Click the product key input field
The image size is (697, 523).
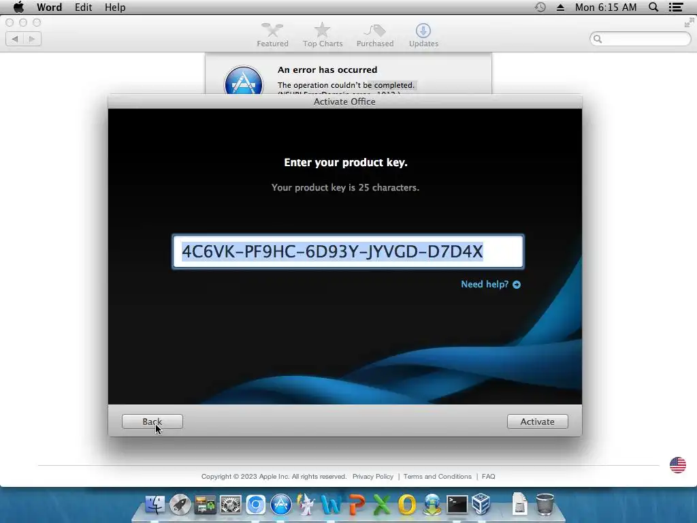click(348, 251)
